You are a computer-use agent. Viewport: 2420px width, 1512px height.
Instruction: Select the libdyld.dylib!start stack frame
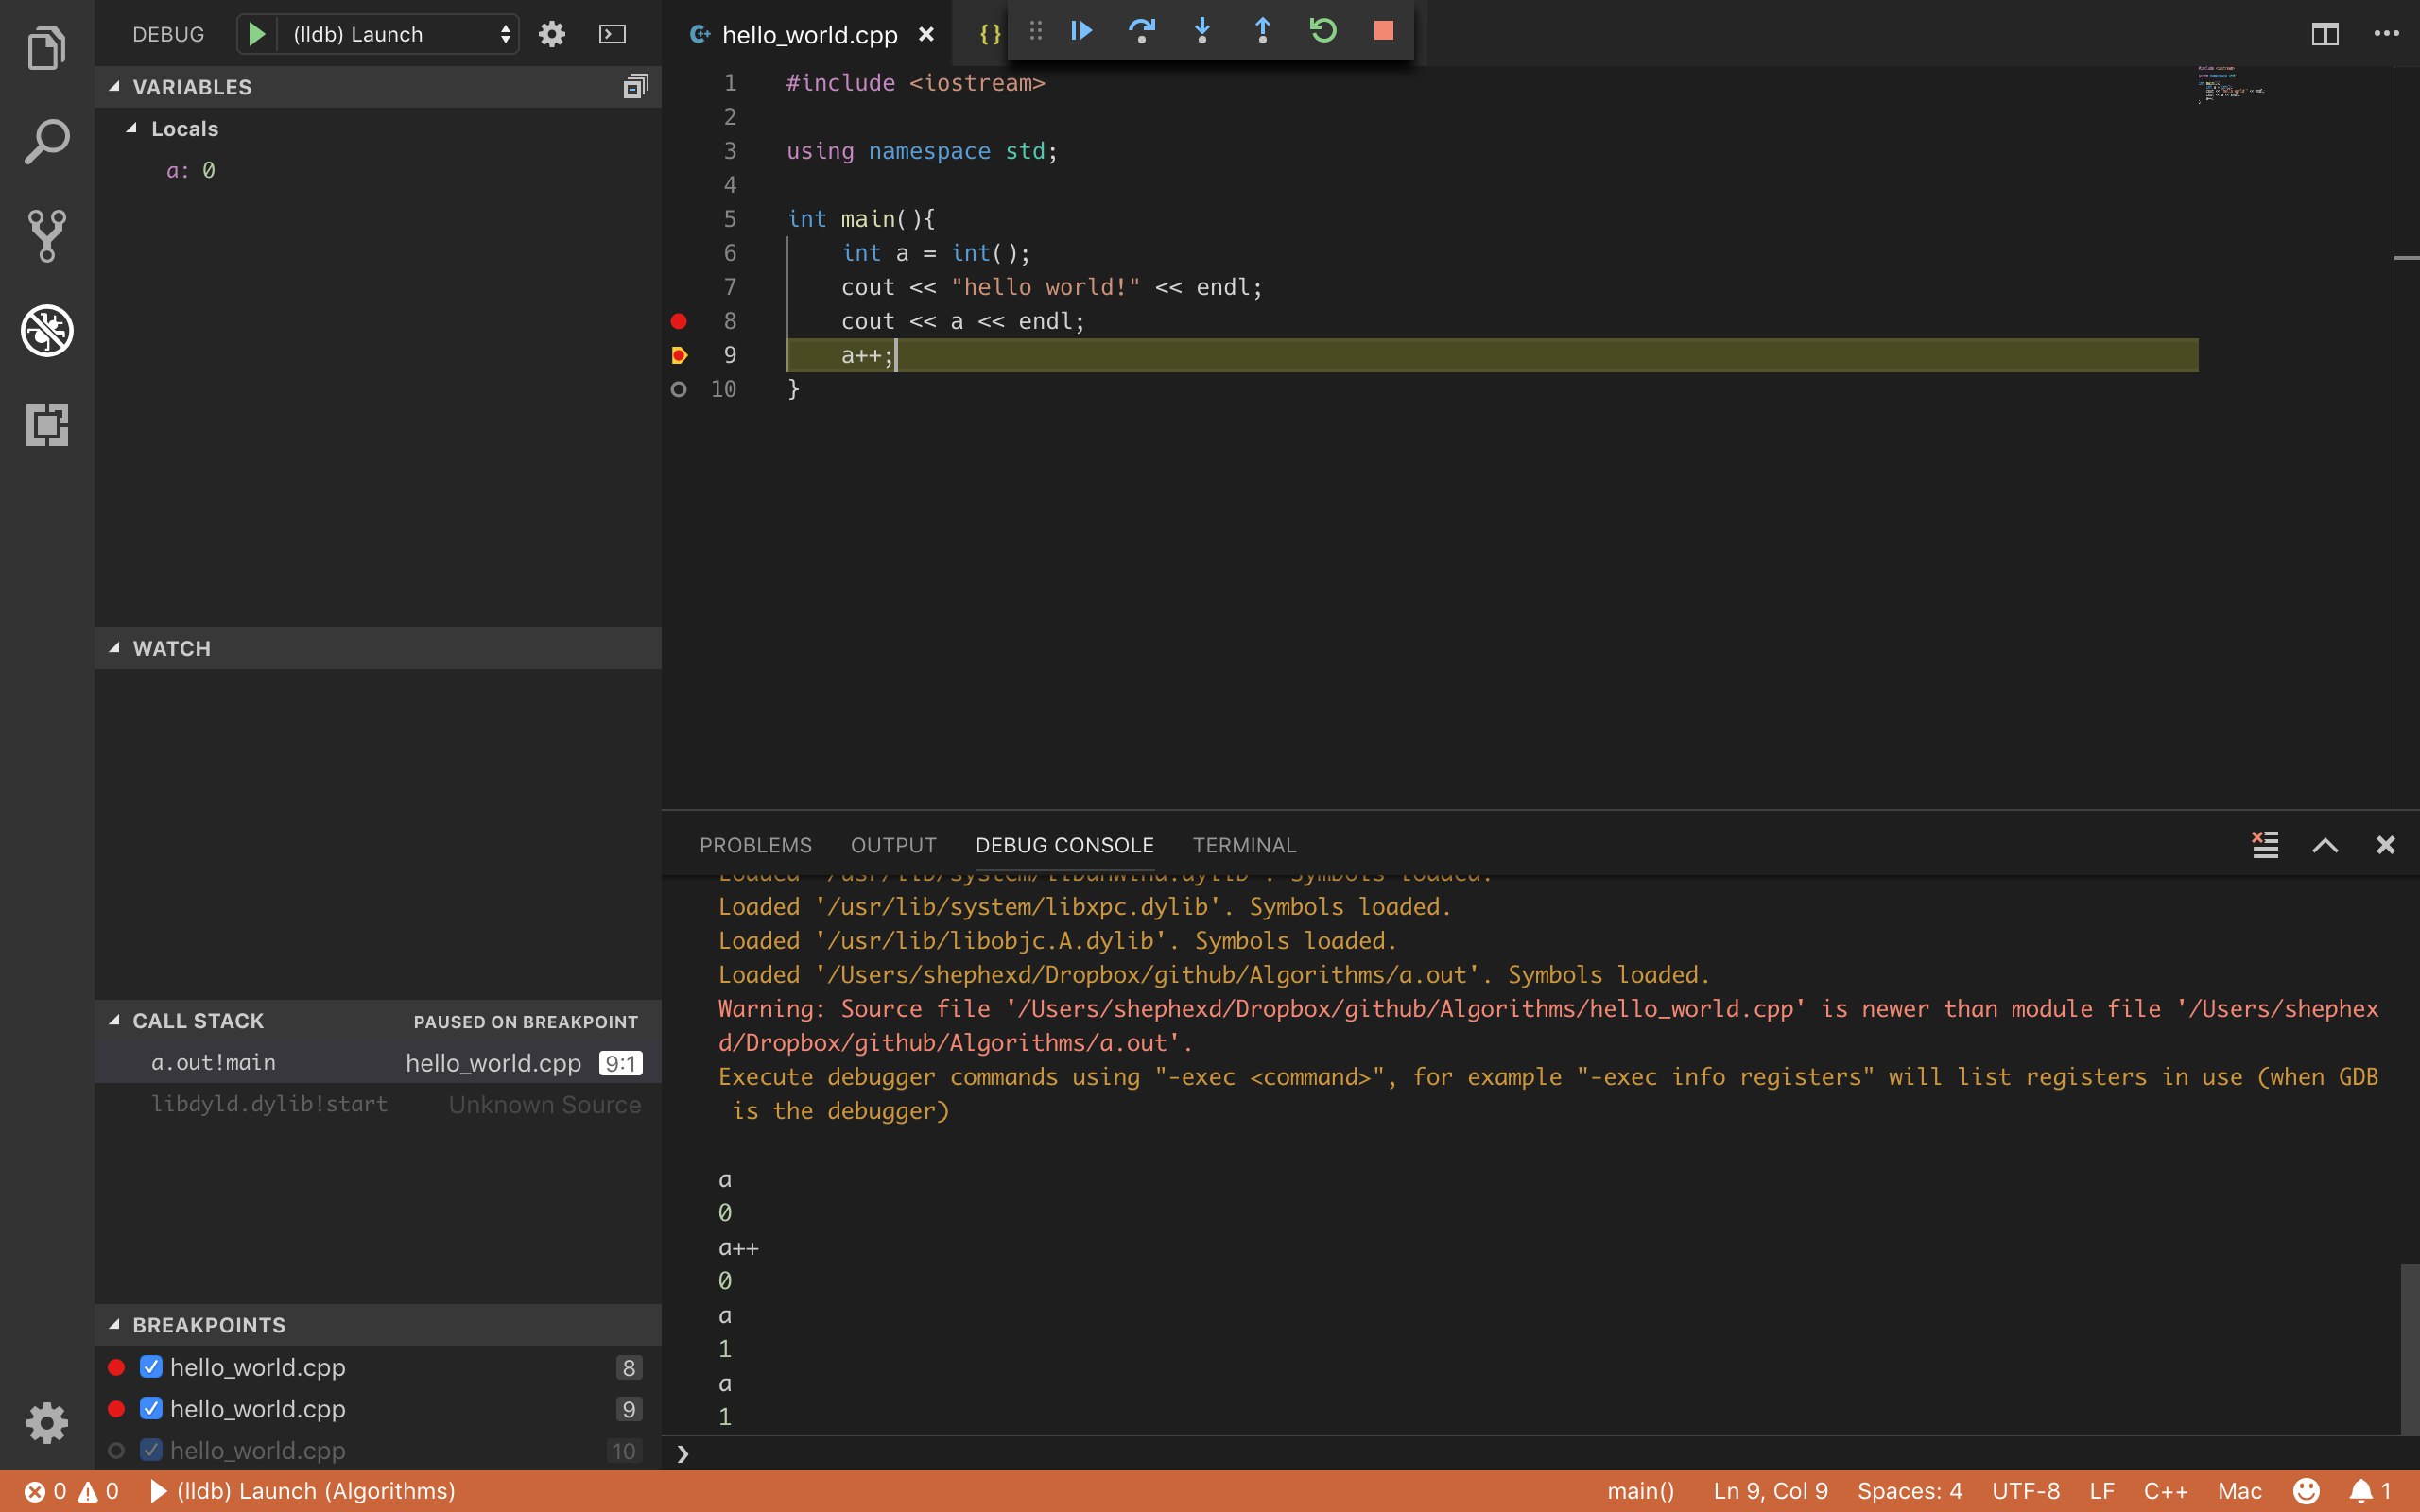(x=378, y=1104)
